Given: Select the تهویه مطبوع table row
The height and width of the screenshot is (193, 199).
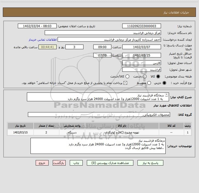Looking at the screenshot, I should coord(99,132).
